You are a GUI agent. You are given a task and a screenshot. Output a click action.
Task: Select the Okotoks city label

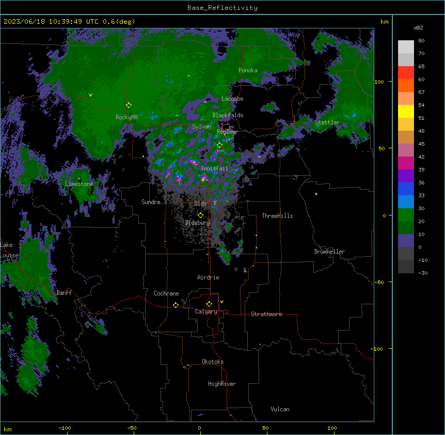[213, 362]
